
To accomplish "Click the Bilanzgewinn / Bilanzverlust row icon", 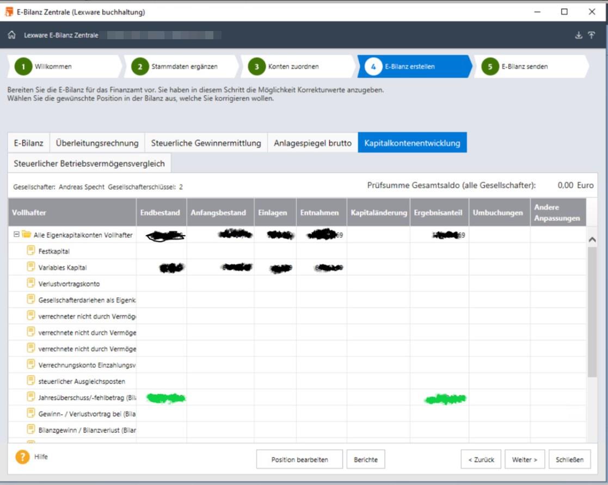I will coord(31,429).
